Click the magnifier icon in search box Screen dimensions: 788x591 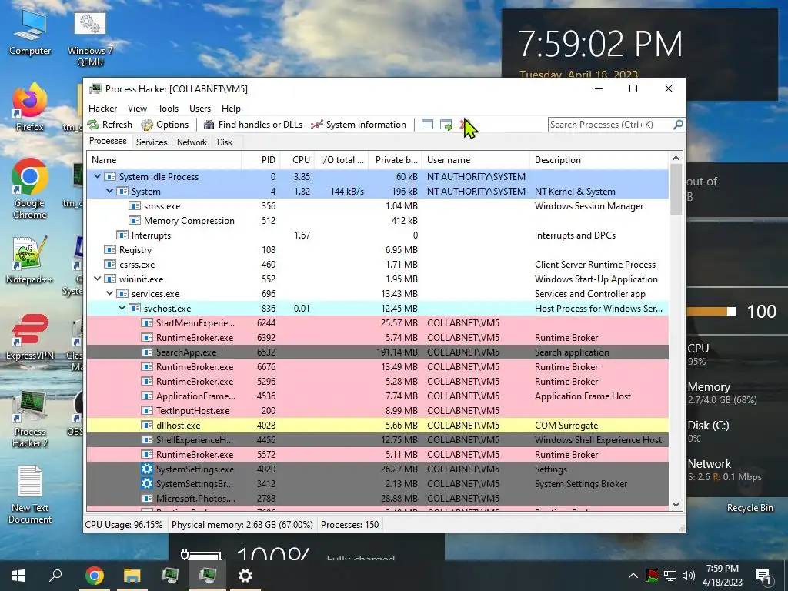click(x=678, y=124)
